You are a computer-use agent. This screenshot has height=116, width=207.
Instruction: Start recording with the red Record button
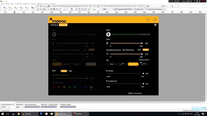click(32, 8)
